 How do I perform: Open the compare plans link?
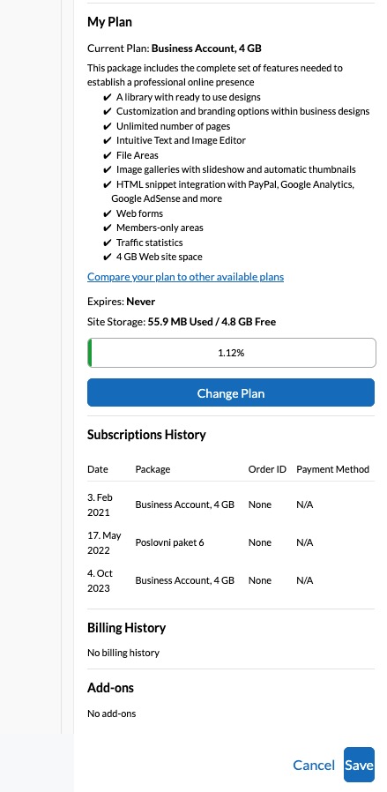click(x=185, y=277)
